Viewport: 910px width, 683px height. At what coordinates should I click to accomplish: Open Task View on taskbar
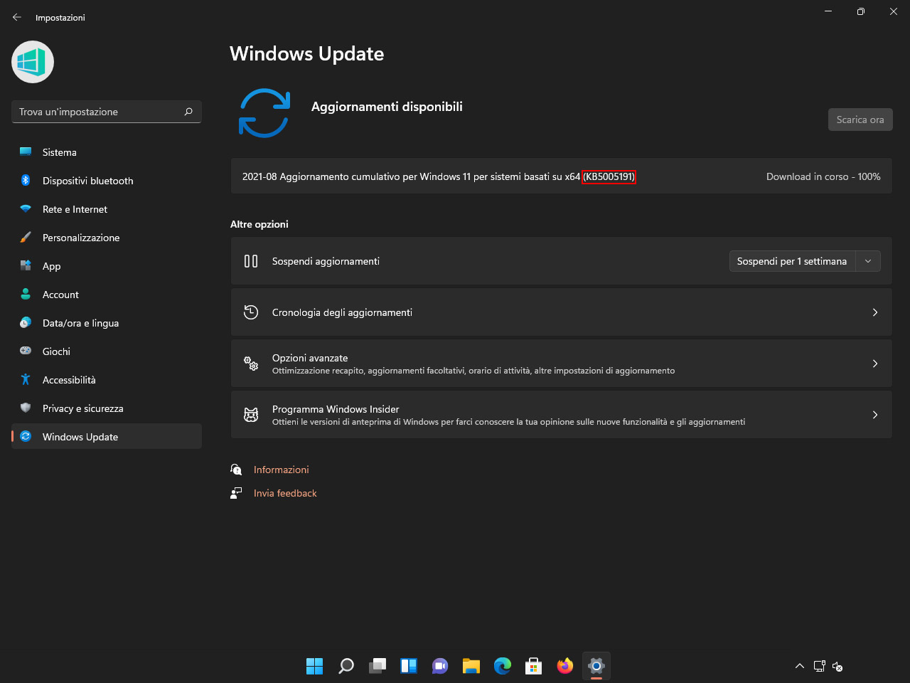pyautogui.click(x=378, y=666)
